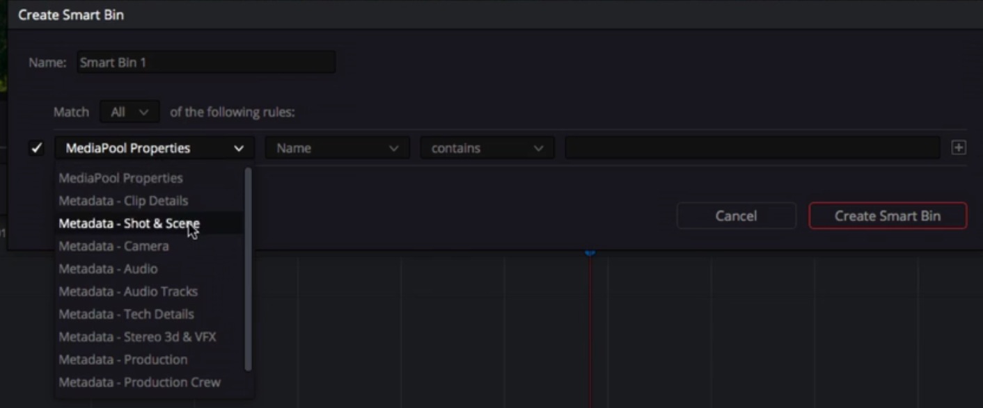The width and height of the screenshot is (983, 408).
Task: Select Metadata - Production entry
Action: click(x=123, y=360)
